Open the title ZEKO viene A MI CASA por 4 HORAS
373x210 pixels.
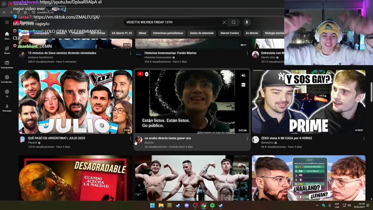pyautogui.click(x=286, y=138)
